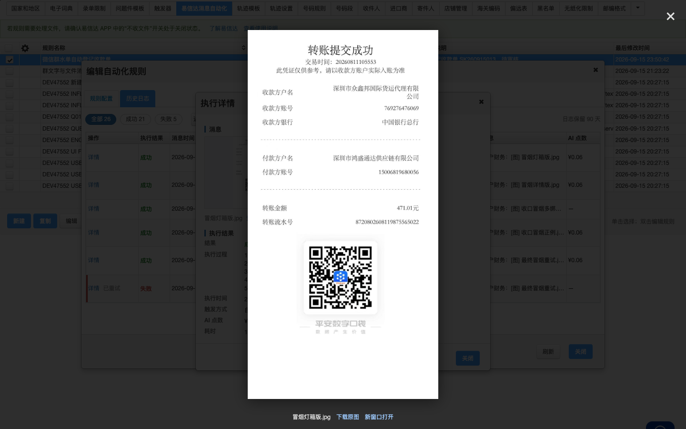This screenshot has width=686, height=429.
Task: Filter logs by 全部 26
Action: (x=101, y=119)
